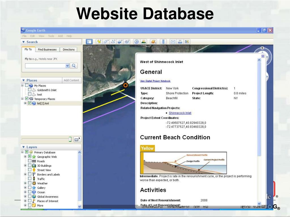Collapse the Search panel triangle
This screenshot has height=217, width=290.
coord(24,42)
